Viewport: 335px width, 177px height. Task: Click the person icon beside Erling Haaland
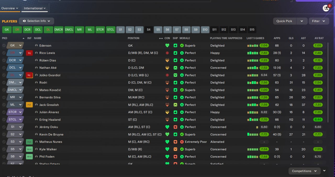pos(36,119)
